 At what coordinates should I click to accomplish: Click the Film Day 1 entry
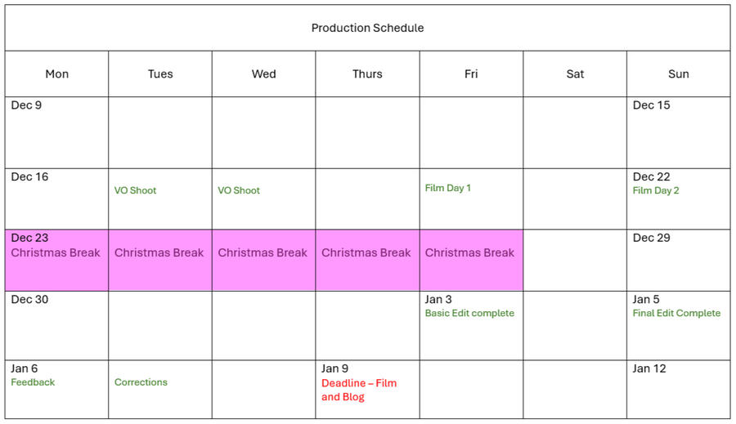point(448,188)
